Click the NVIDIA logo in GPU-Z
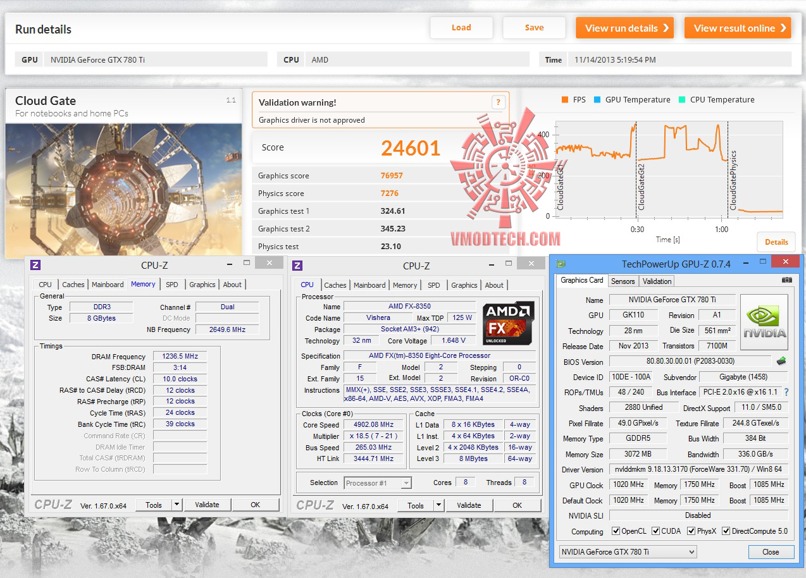The width and height of the screenshot is (806, 578). [764, 323]
